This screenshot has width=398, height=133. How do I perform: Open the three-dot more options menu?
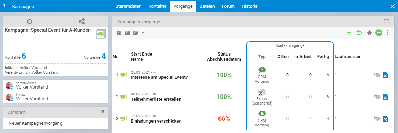(x=387, y=33)
